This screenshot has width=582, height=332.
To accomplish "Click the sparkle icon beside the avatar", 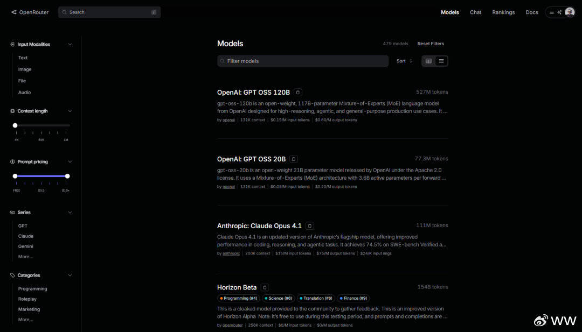I will tap(559, 12).
